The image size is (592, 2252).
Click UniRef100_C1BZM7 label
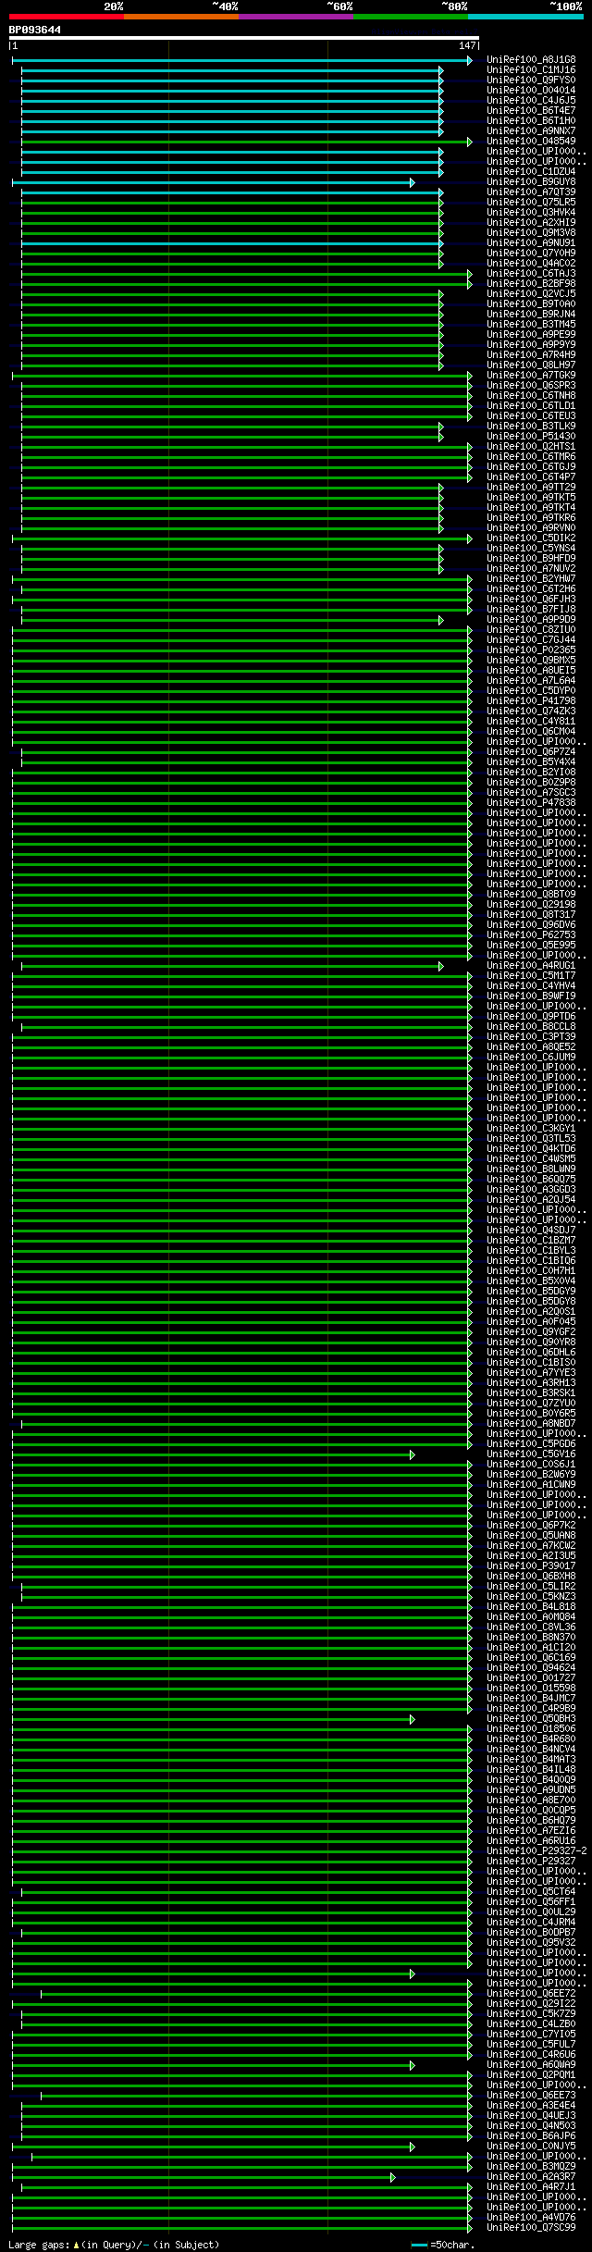pyautogui.click(x=531, y=1241)
